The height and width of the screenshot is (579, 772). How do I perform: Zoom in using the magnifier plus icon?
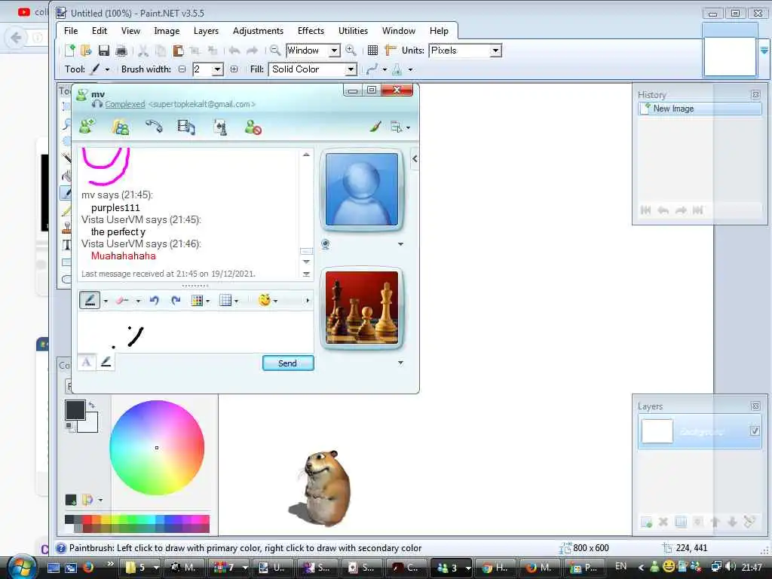(351, 51)
